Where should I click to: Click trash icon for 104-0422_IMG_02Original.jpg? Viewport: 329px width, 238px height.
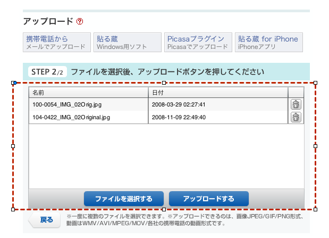(x=296, y=117)
